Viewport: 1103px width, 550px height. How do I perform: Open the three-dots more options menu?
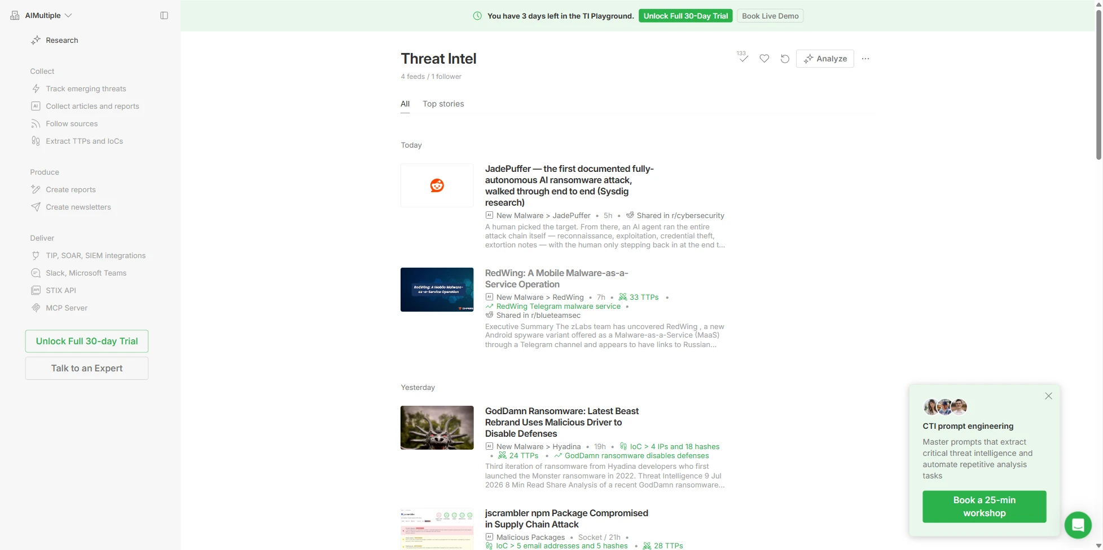pos(865,59)
